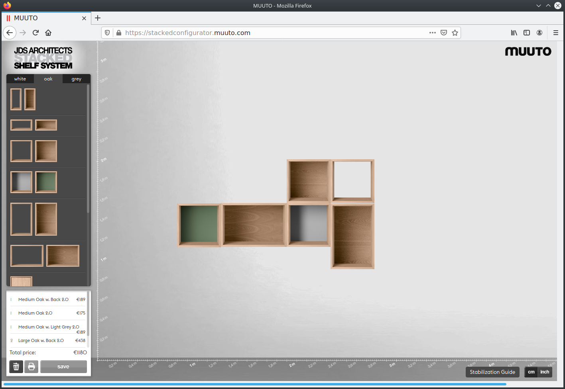Open the Firefox library
The height and width of the screenshot is (389, 565).
[514, 33]
